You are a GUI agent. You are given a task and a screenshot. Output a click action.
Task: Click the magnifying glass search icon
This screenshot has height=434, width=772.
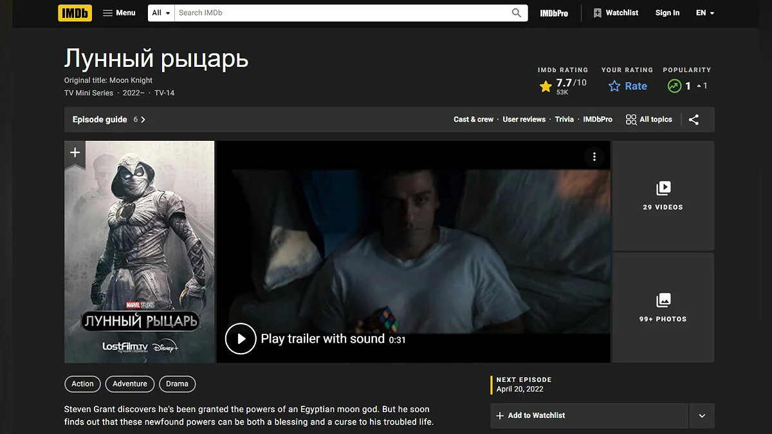click(x=517, y=13)
